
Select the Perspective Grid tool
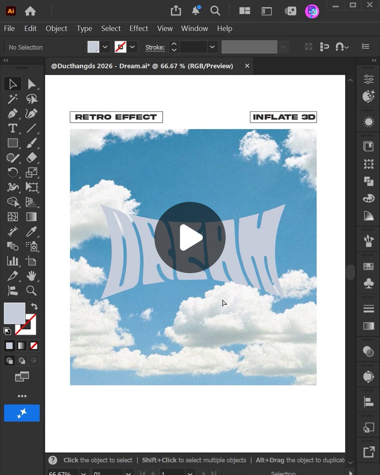point(32,202)
